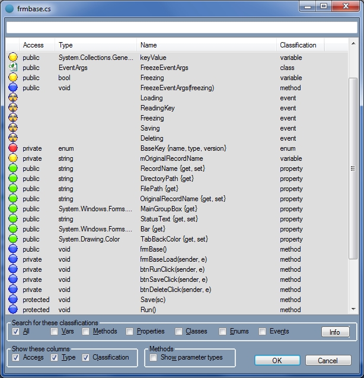The image size is (364, 378).
Task: Click the event icon next to Saving
Action: [13, 128]
